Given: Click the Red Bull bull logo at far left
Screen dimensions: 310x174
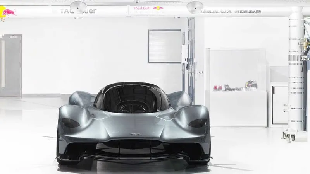Looking at the screenshot, I should tap(8, 12).
